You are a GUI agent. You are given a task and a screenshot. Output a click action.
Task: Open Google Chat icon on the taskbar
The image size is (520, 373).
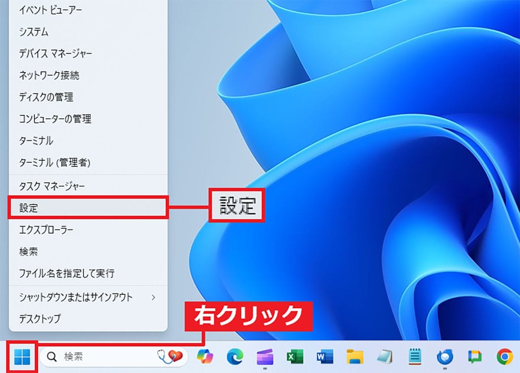coord(474,357)
